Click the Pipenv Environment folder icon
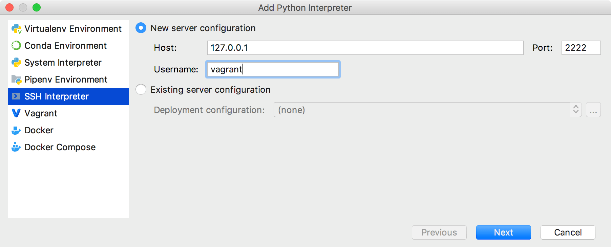 (x=16, y=80)
